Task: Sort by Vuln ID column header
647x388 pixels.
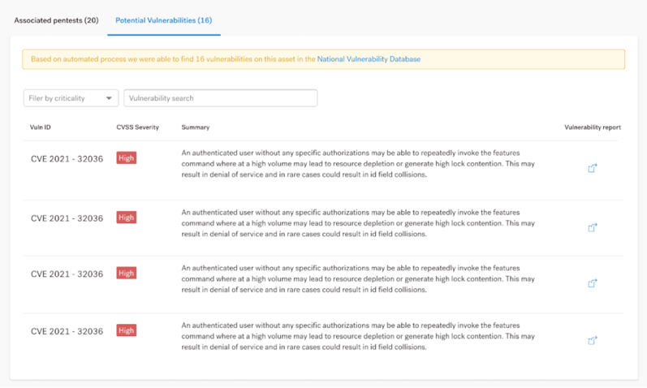Action: click(40, 127)
